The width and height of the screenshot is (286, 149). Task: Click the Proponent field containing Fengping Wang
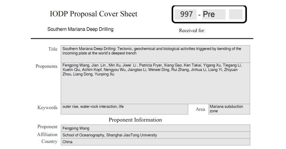click(x=155, y=128)
